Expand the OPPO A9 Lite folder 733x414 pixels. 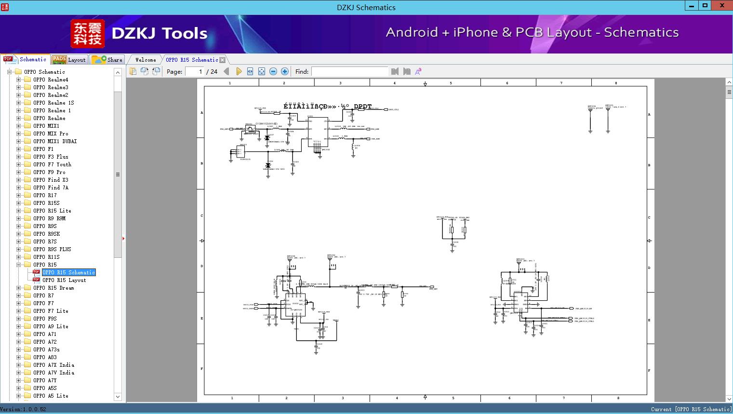(x=18, y=326)
